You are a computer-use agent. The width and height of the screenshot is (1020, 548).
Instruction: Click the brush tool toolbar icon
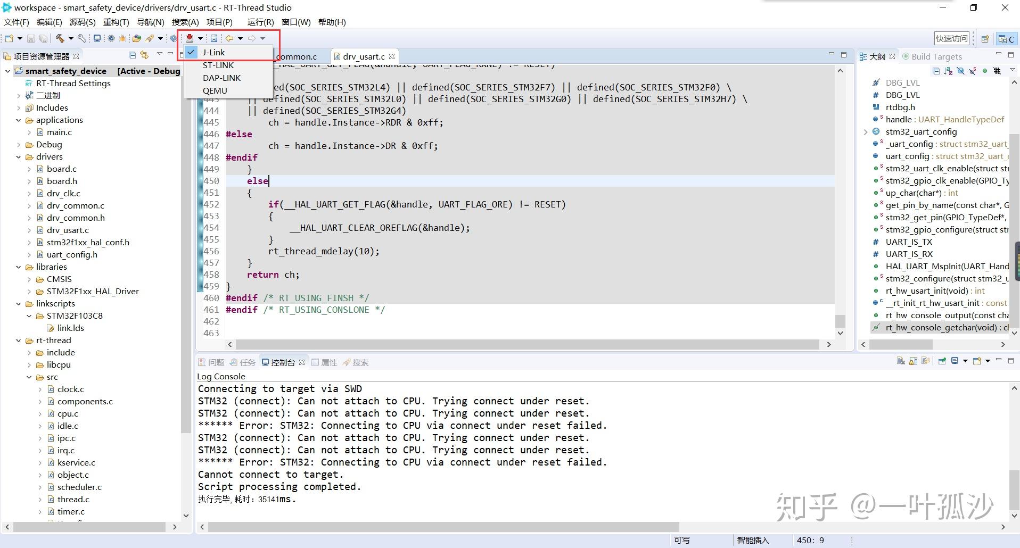click(x=150, y=38)
